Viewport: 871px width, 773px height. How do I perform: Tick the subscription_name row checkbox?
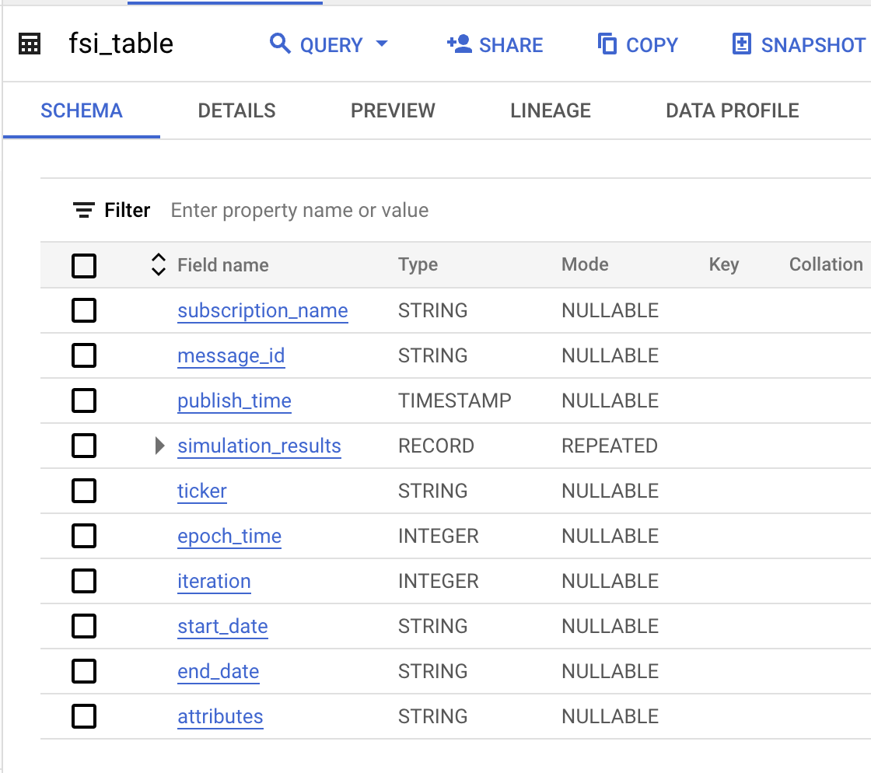point(84,310)
